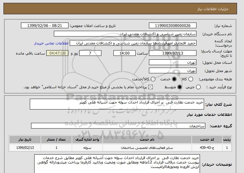Click the general need description text box
Image resolution: width=244 pixels, height=173 pixels.
[117, 104]
